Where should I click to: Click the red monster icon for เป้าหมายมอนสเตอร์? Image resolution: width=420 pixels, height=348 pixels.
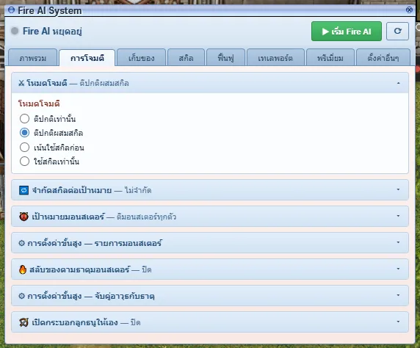pyautogui.click(x=23, y=217)
